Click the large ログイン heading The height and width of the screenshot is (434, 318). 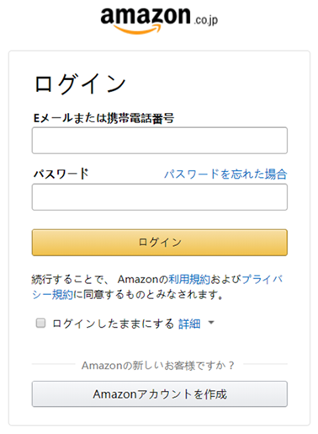pos(80,83)
